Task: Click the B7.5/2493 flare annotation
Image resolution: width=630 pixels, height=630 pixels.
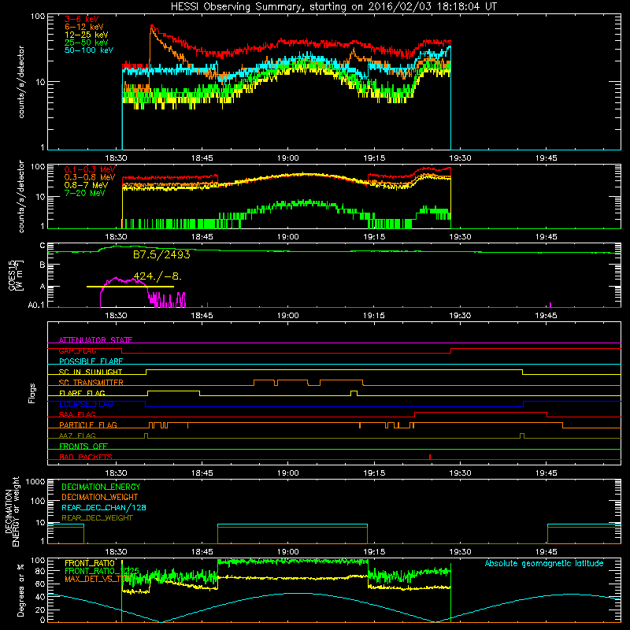Action: [161, 254]
